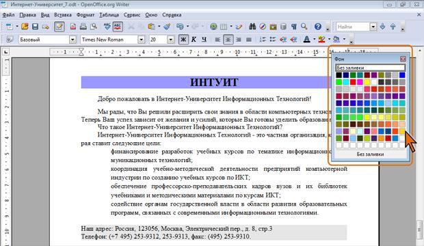Open a file with the folder icon
Screen dimensions: 424x246
(25, 27)
